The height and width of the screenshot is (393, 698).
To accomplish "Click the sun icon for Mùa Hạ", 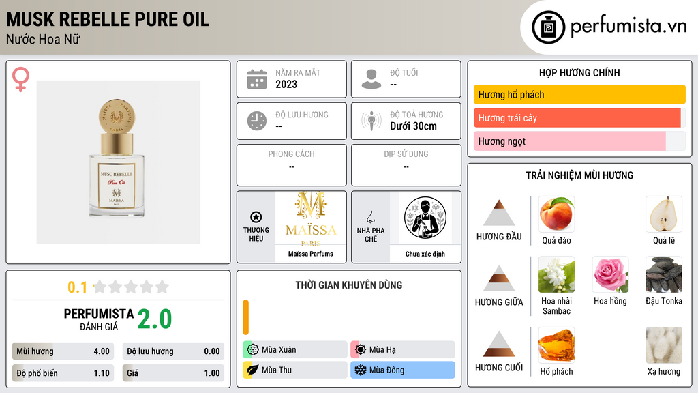I will 361,350.
